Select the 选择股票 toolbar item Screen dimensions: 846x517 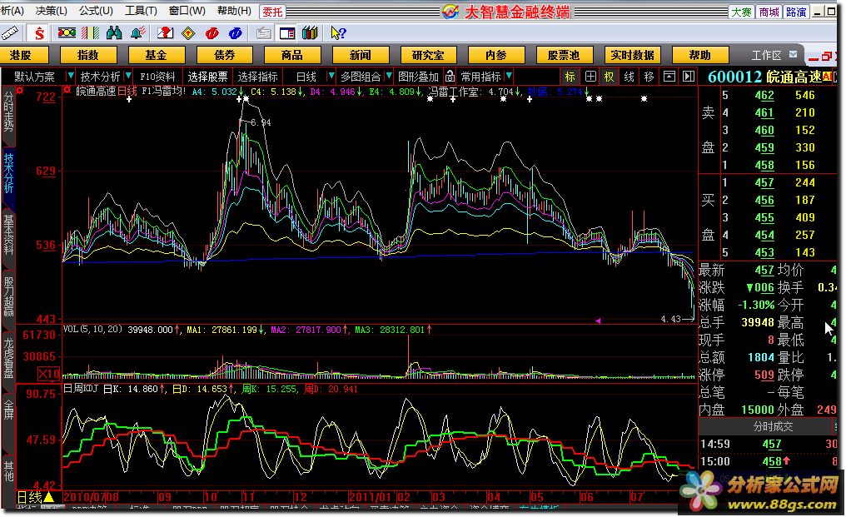point(207,77)
